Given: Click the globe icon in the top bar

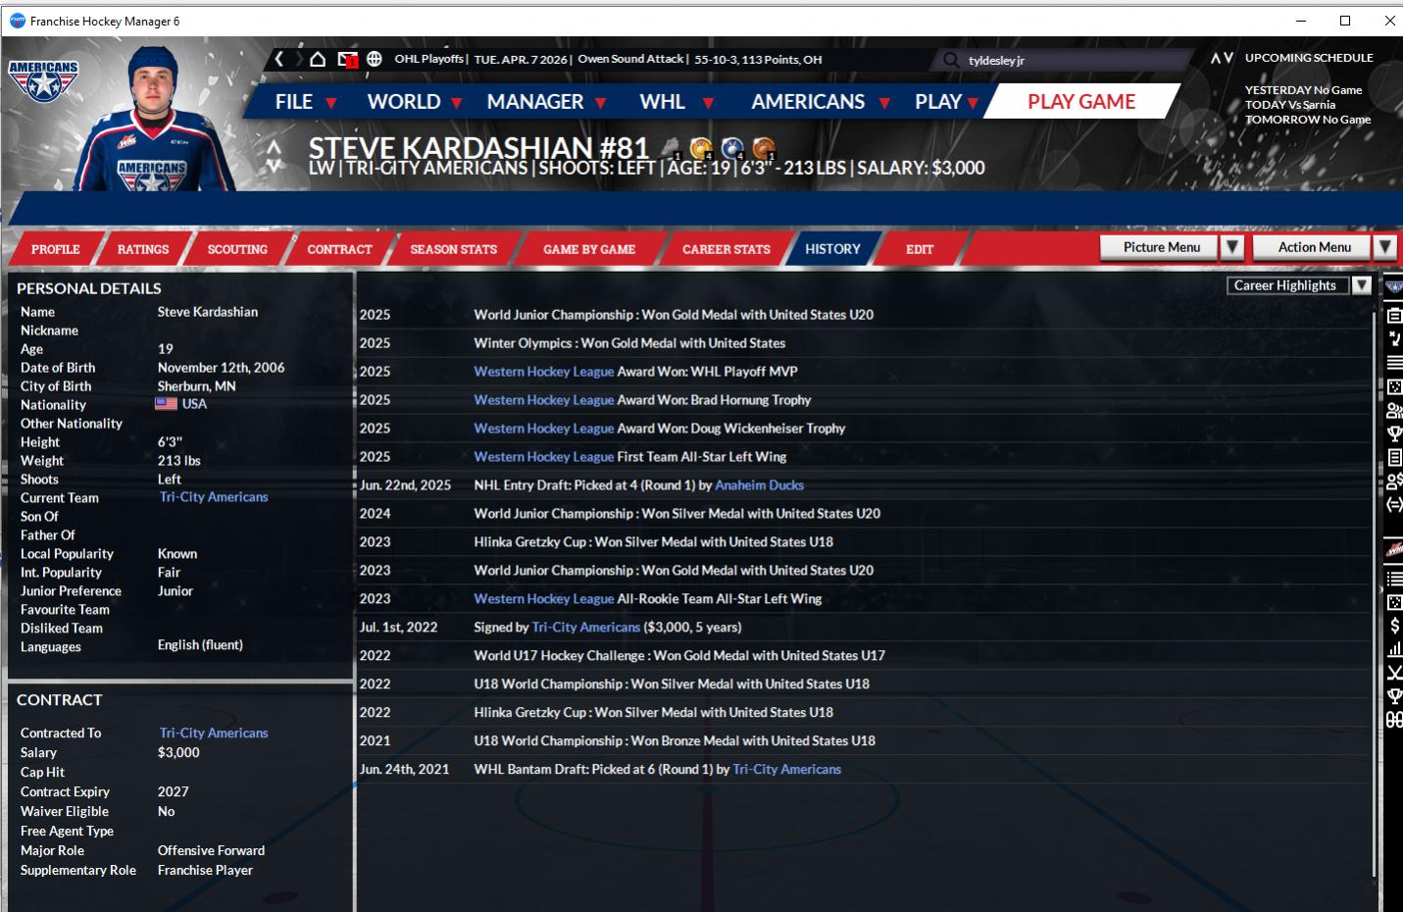Looking at the screenshot, I should click(x=375, y=59).
